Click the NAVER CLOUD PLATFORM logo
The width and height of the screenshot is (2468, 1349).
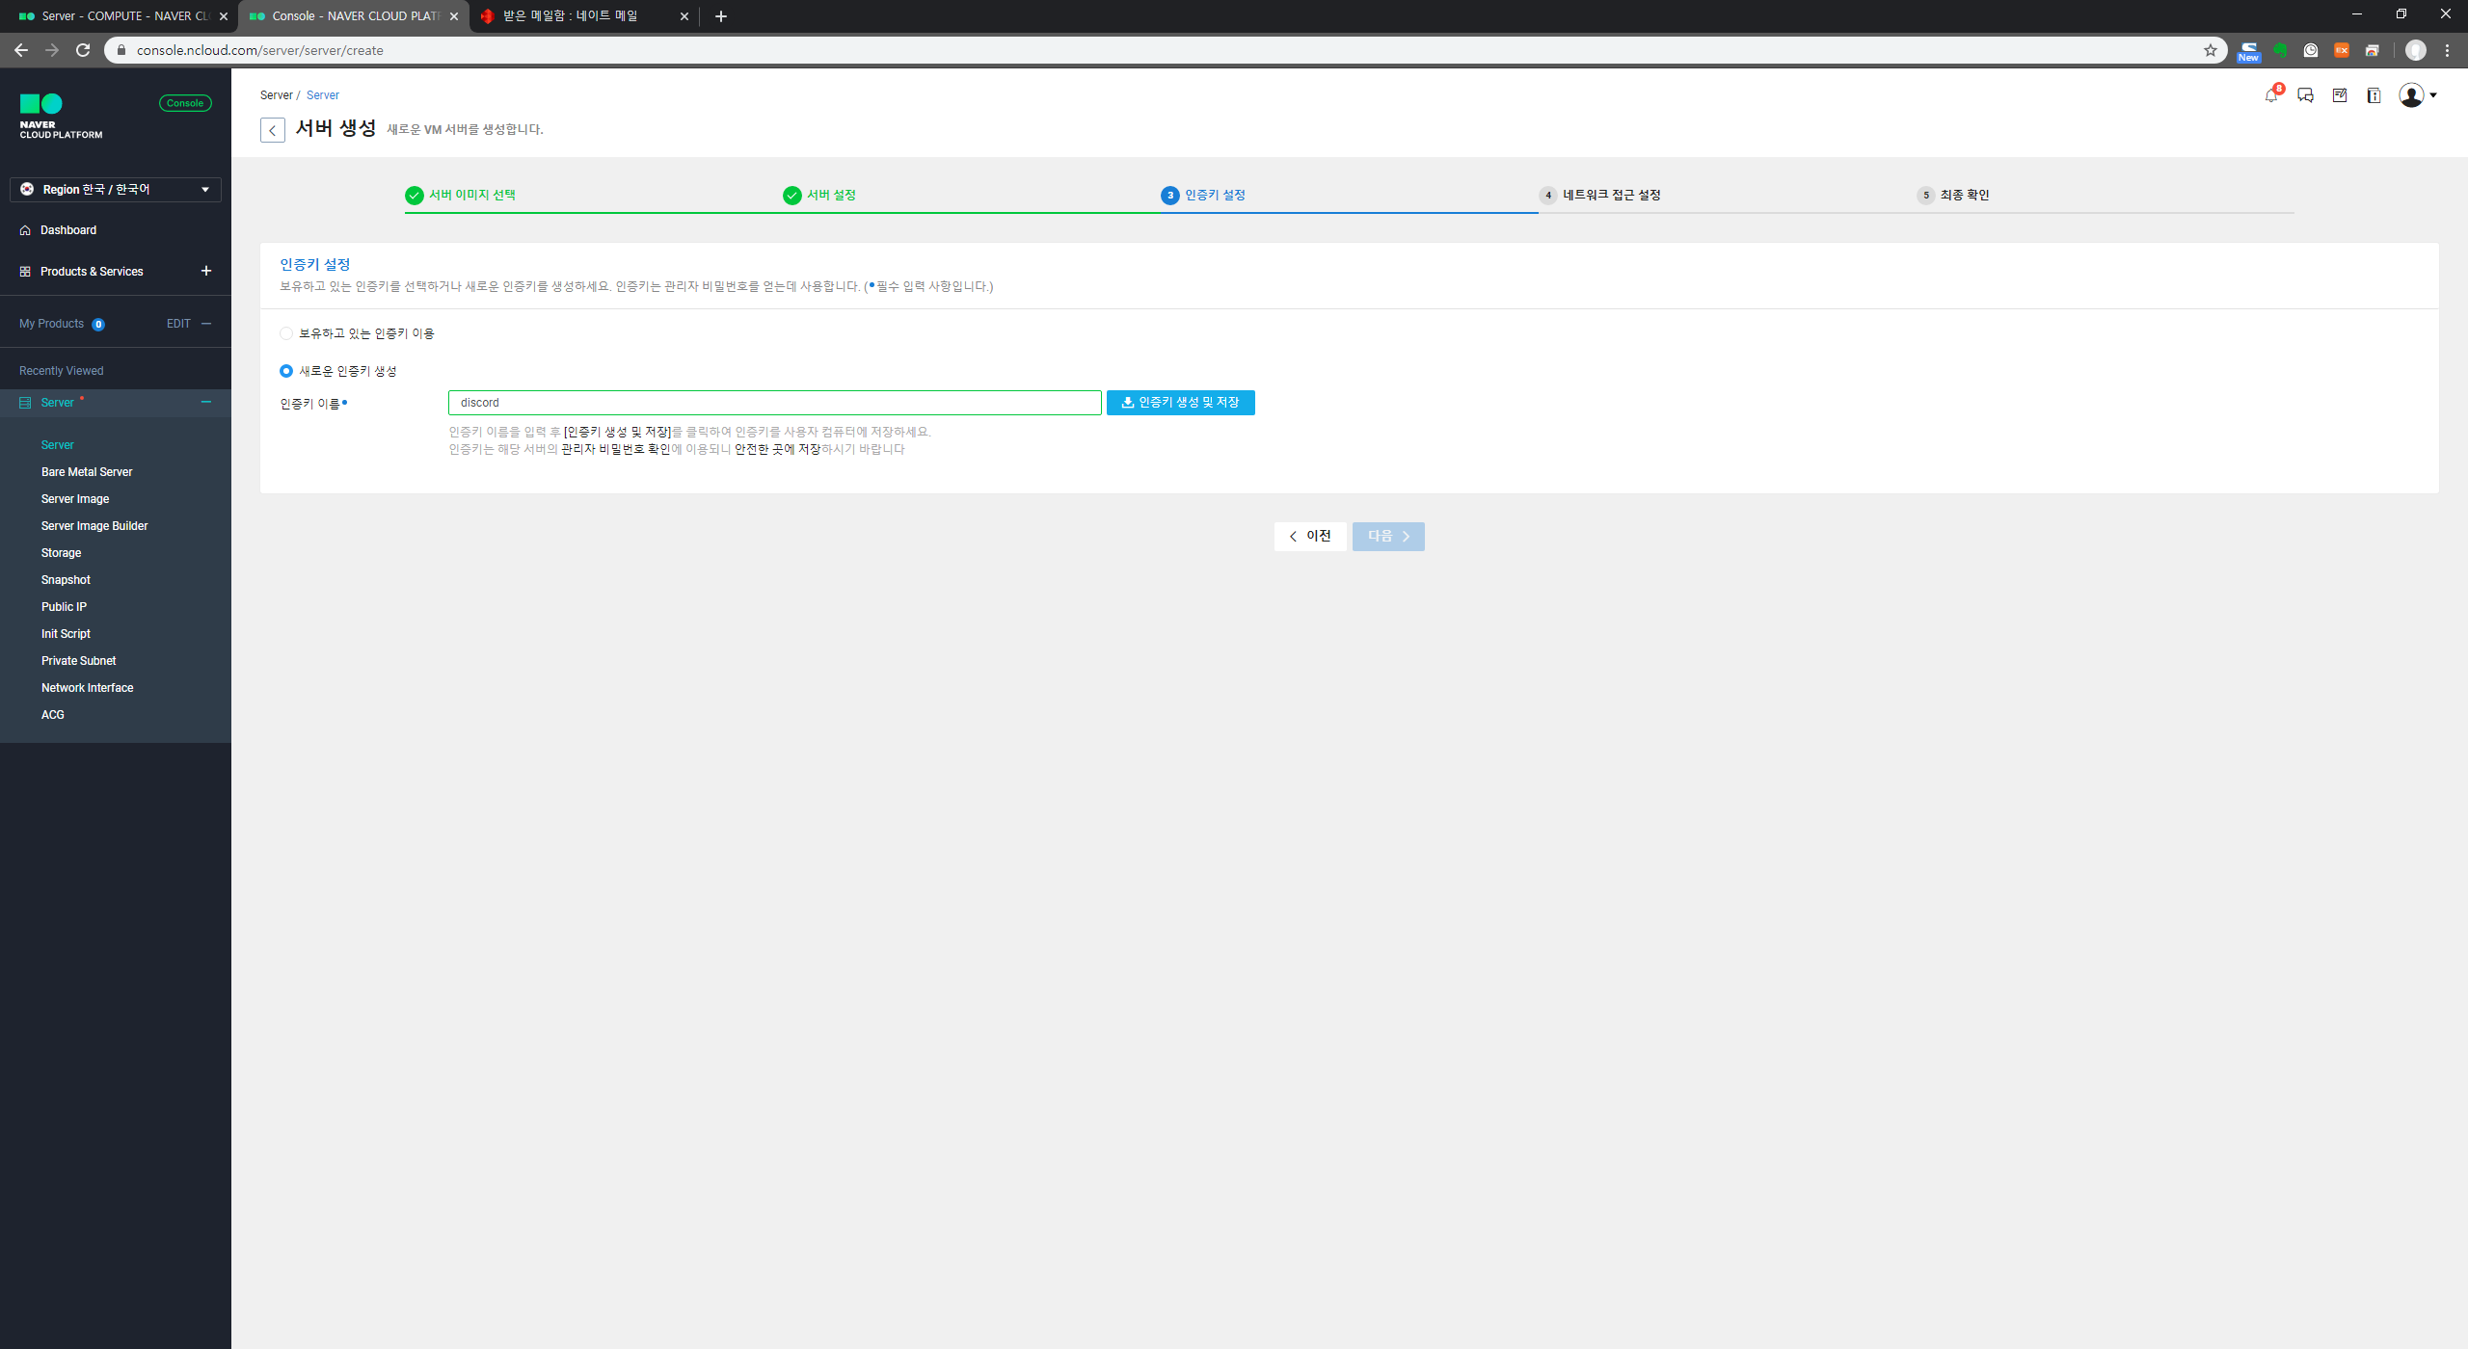61,117
